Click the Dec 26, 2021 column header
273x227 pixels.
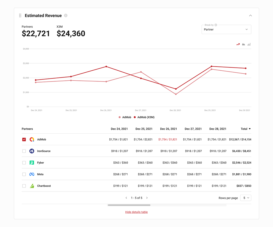pos(169,129)
